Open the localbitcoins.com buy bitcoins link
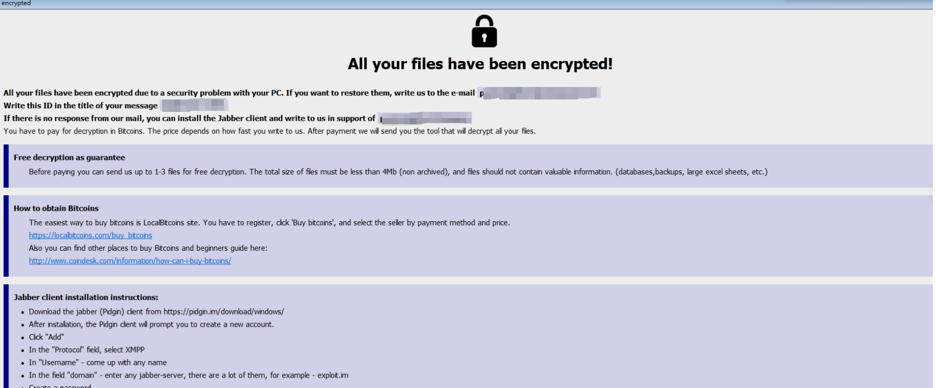 [x=90, y=236]
